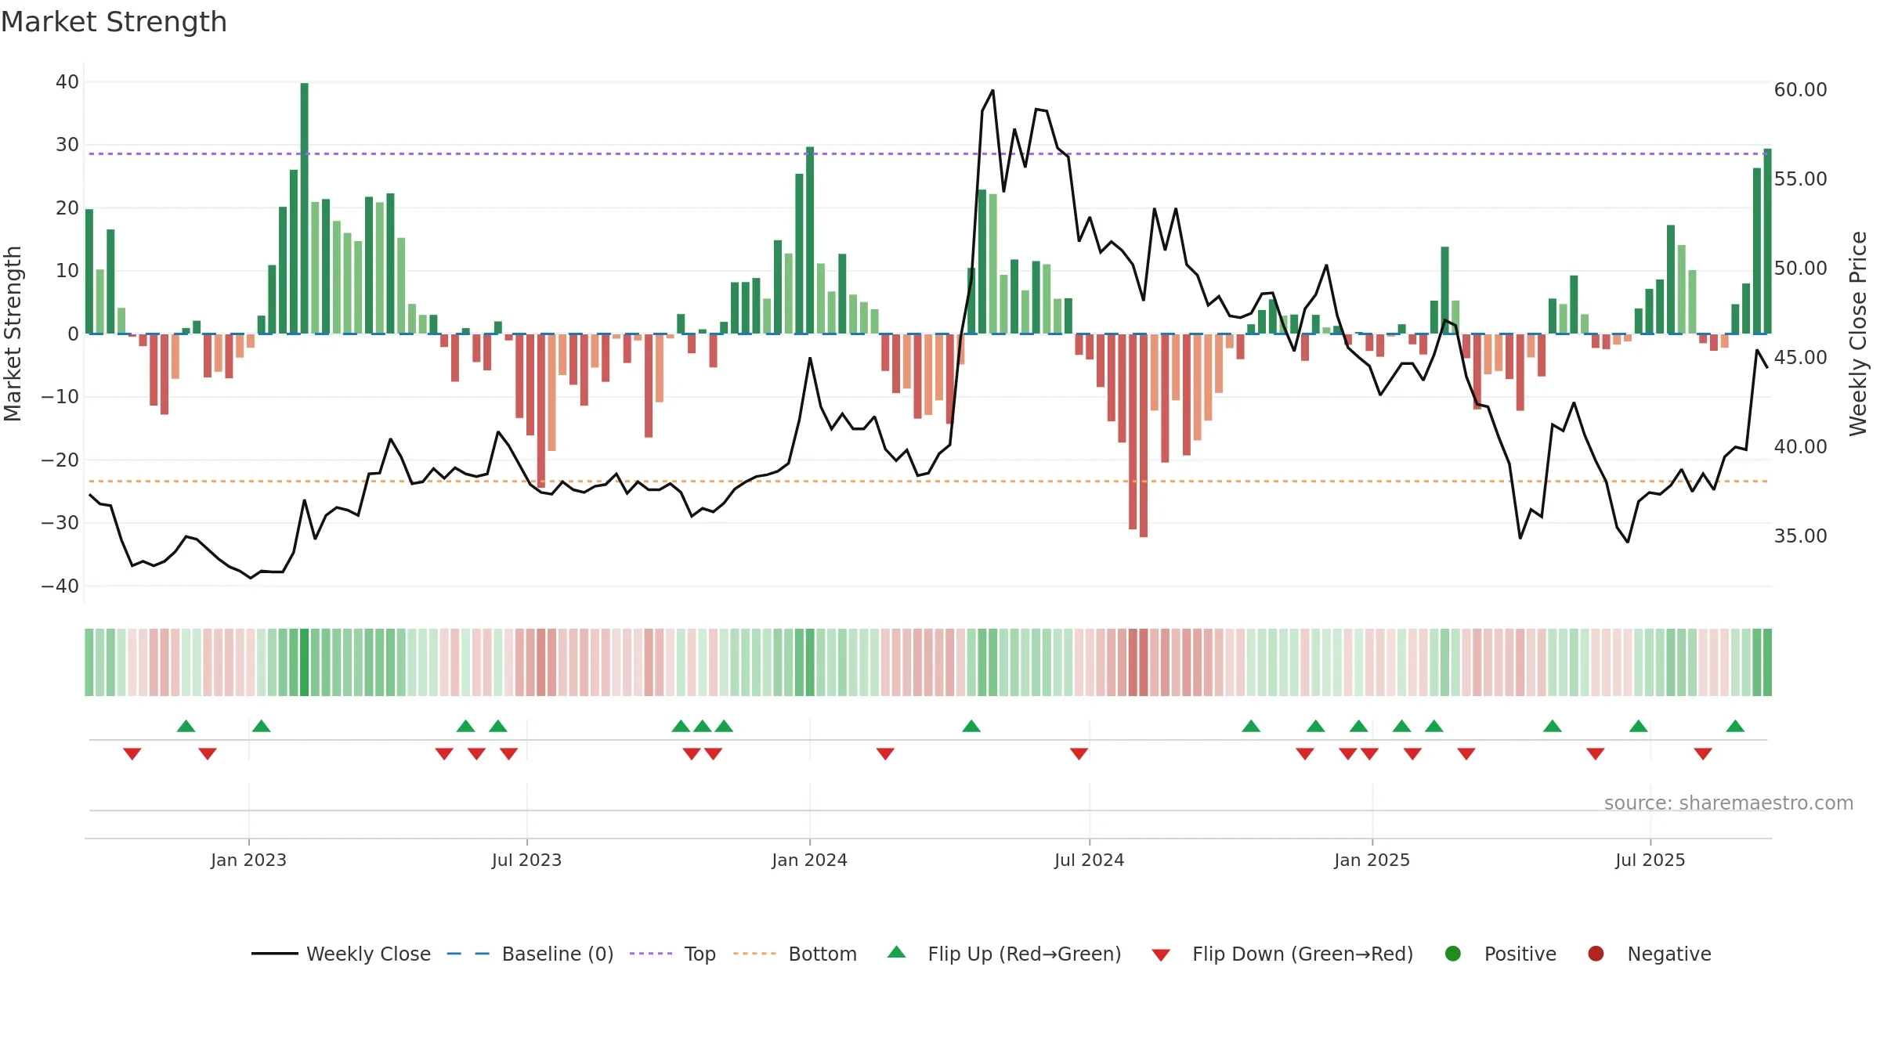The width and height of the screenshot is (1880, 1057).
Task: Click the last red flip-down triangle marker
Action: click(x=1703, y=753)
